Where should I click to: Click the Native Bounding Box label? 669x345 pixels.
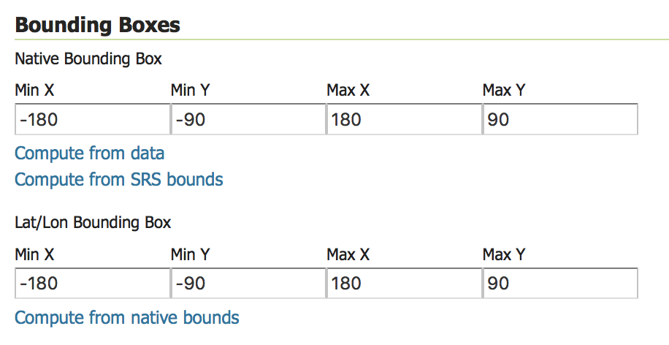tap(88, 57)
